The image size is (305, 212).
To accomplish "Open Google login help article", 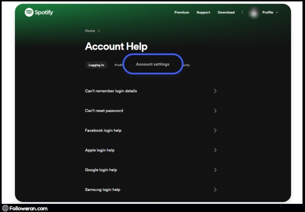I will [101, 170].
